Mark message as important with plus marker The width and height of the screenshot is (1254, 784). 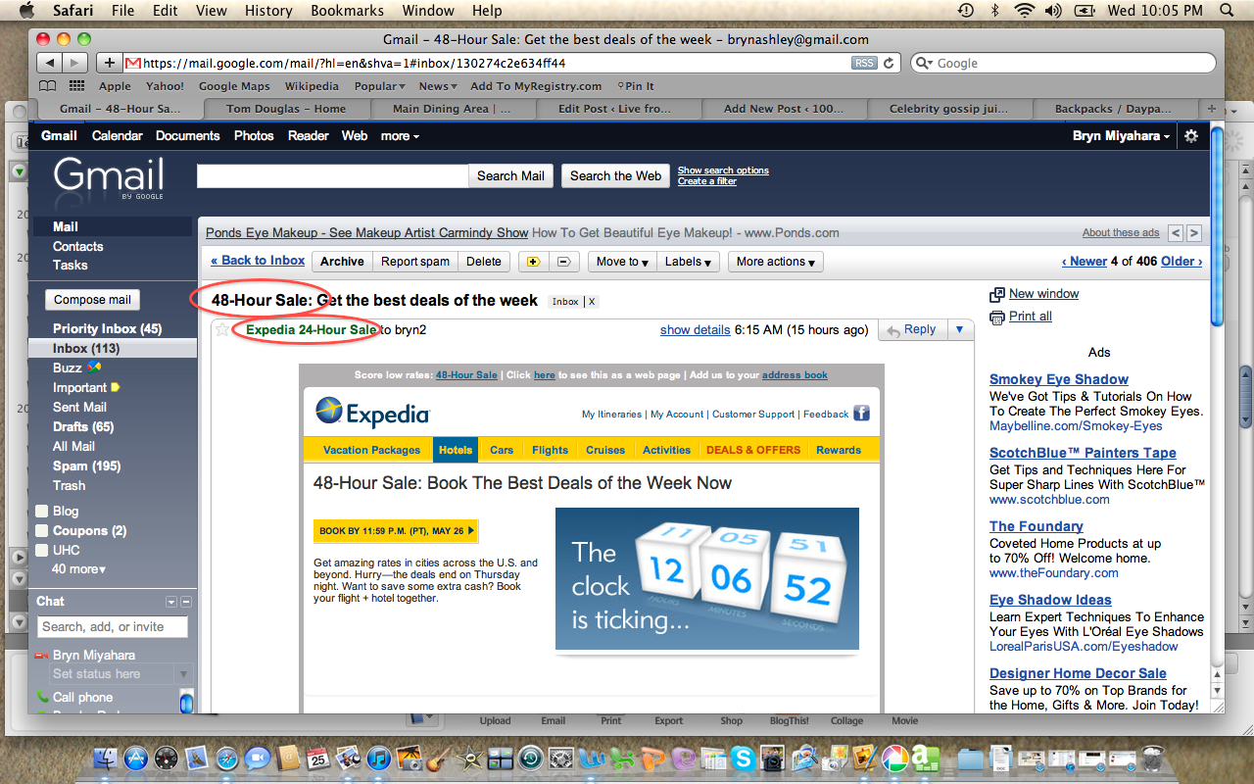point(533,262)
